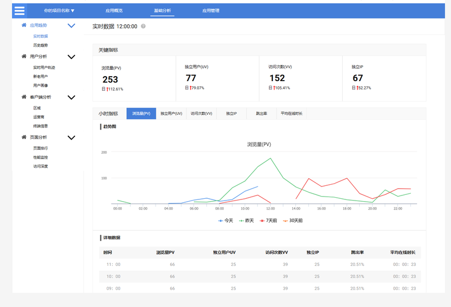Click the home icon next to 用户分析
This screenshot has height=307, width=451.
24,56
